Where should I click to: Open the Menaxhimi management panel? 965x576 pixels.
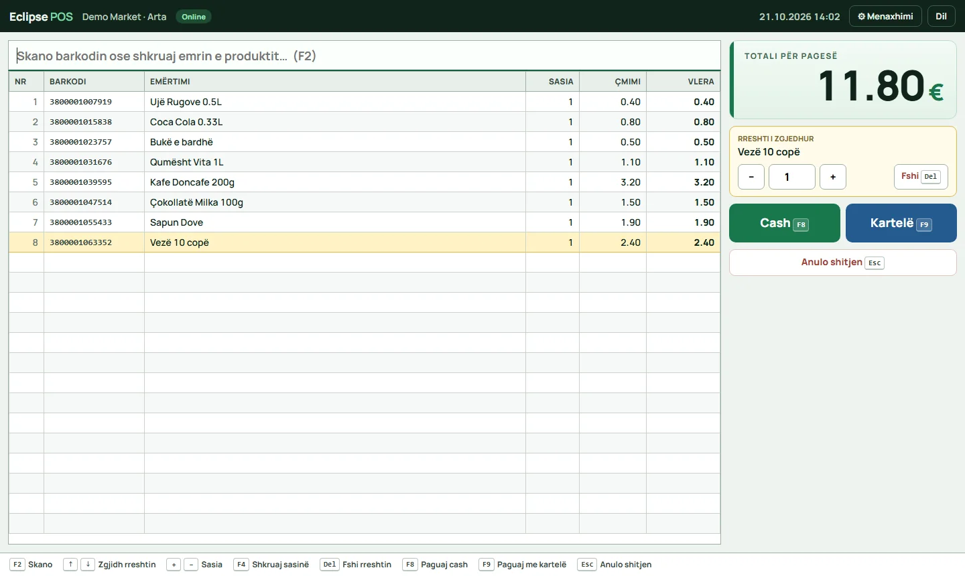tap(885, 16)
